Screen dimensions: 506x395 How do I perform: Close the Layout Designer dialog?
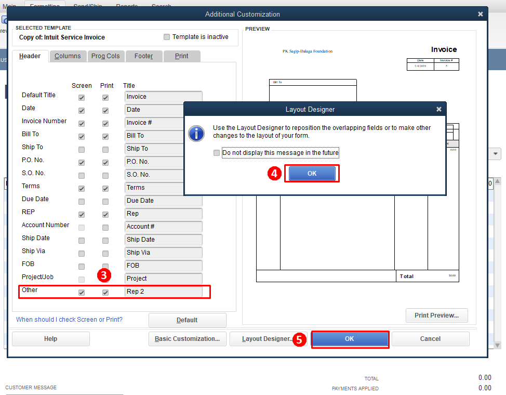[x=438, y=109]
